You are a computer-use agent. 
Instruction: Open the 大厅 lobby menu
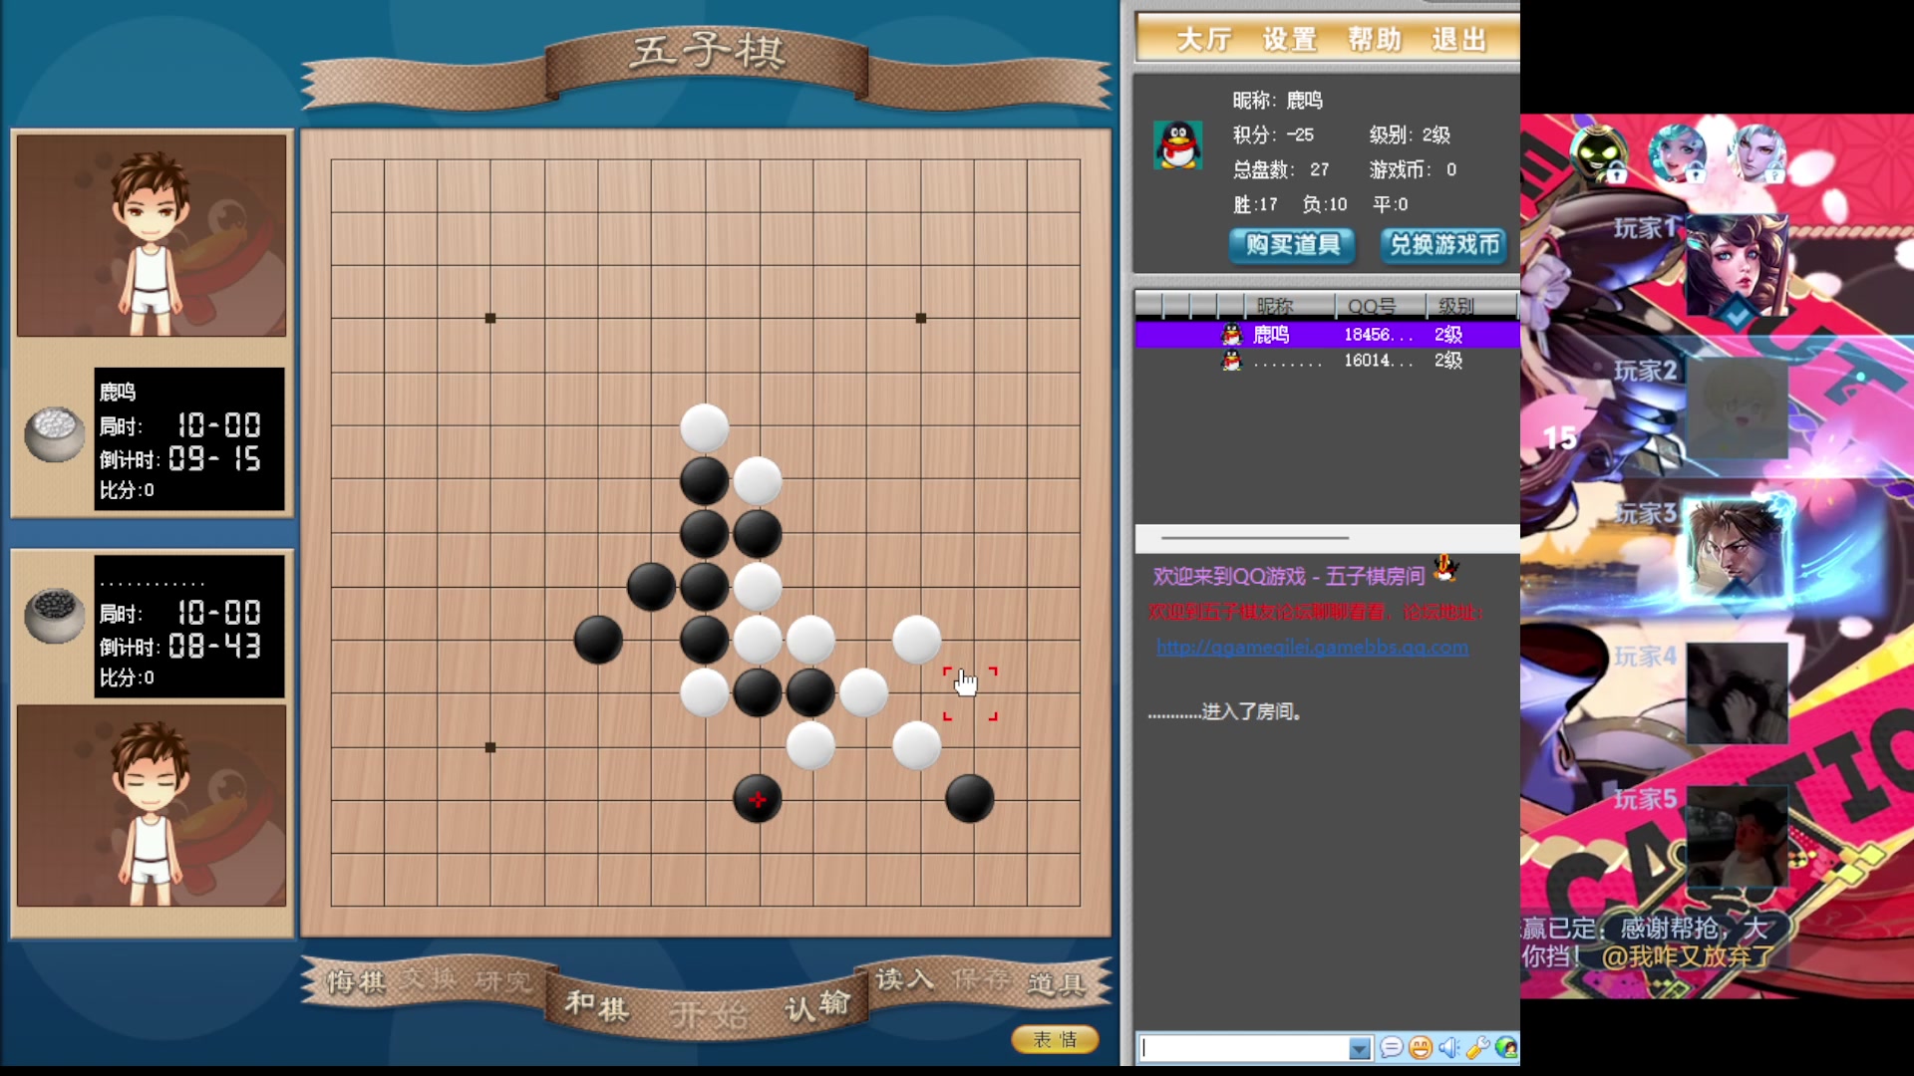1203,40
